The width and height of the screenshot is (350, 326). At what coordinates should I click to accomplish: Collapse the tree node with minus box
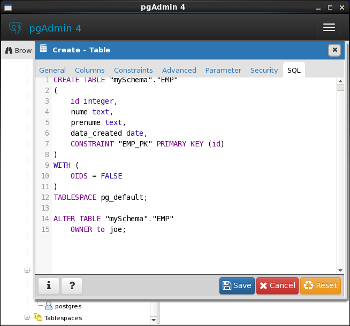point(27,270)
